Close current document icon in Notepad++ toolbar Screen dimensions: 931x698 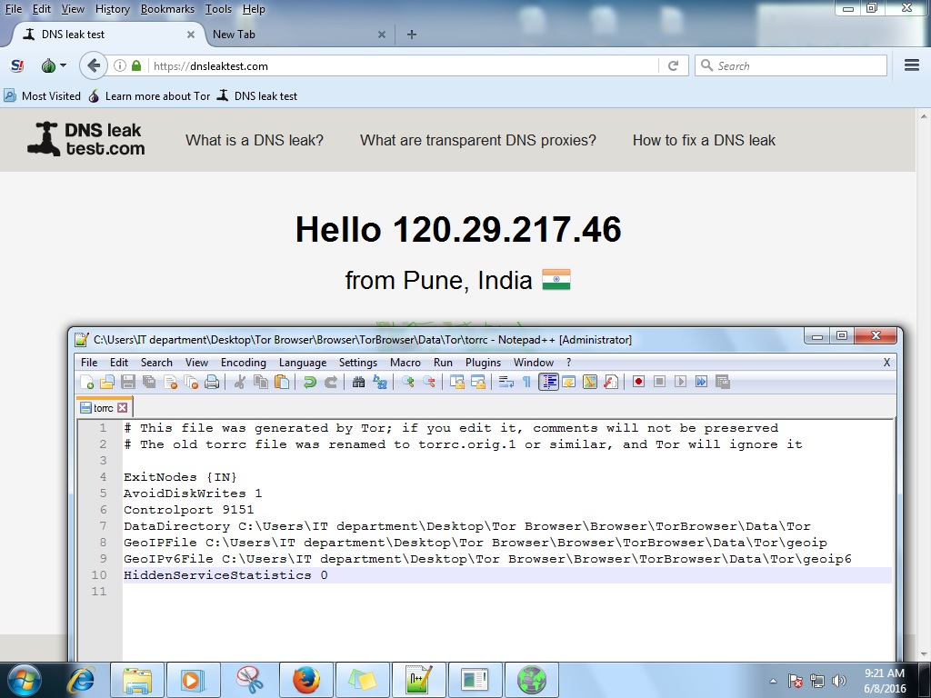(170, 383)
